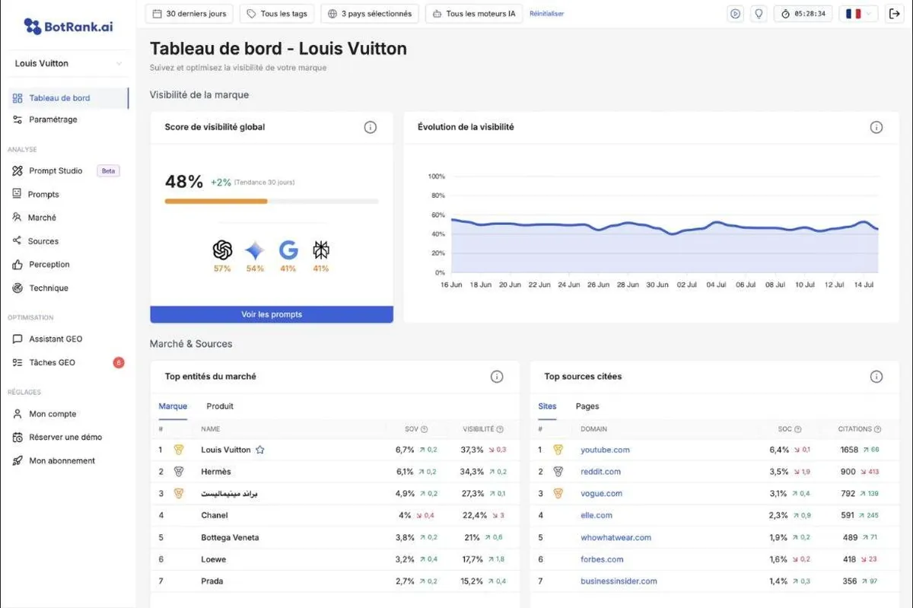Open the 30 derniers jours date filter
913x608 pixels.
click(189, 14)
